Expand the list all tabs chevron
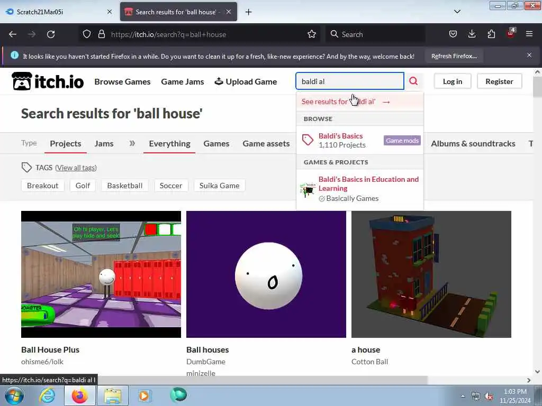The image size is (542, 406). (457, 12)
